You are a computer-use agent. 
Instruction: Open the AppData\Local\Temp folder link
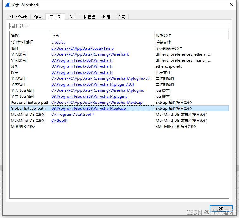[x=83, y=48]
